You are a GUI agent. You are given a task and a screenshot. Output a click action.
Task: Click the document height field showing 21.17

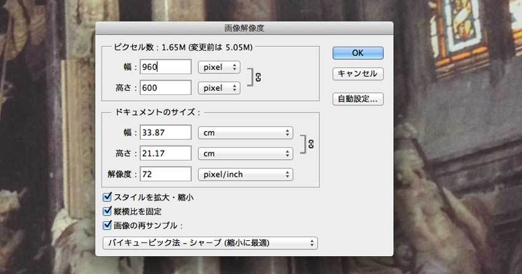point(166,153)
